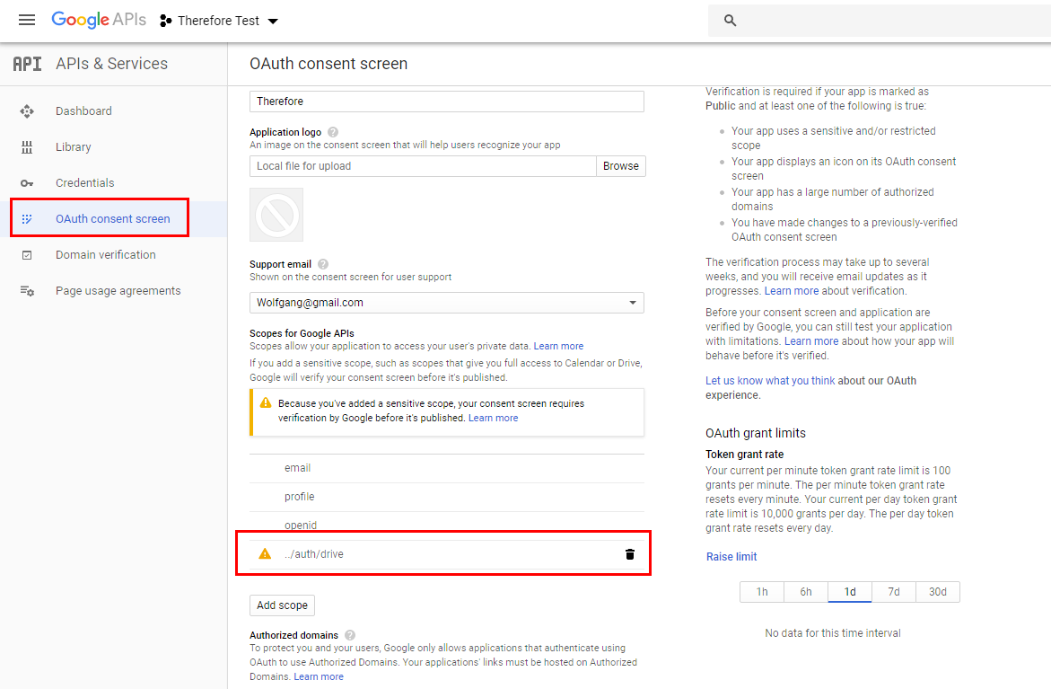Select Domain verification in sidebar

click(x=105, y=255)
